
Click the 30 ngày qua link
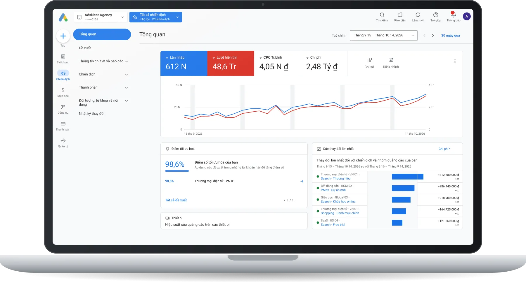(450, 36)
